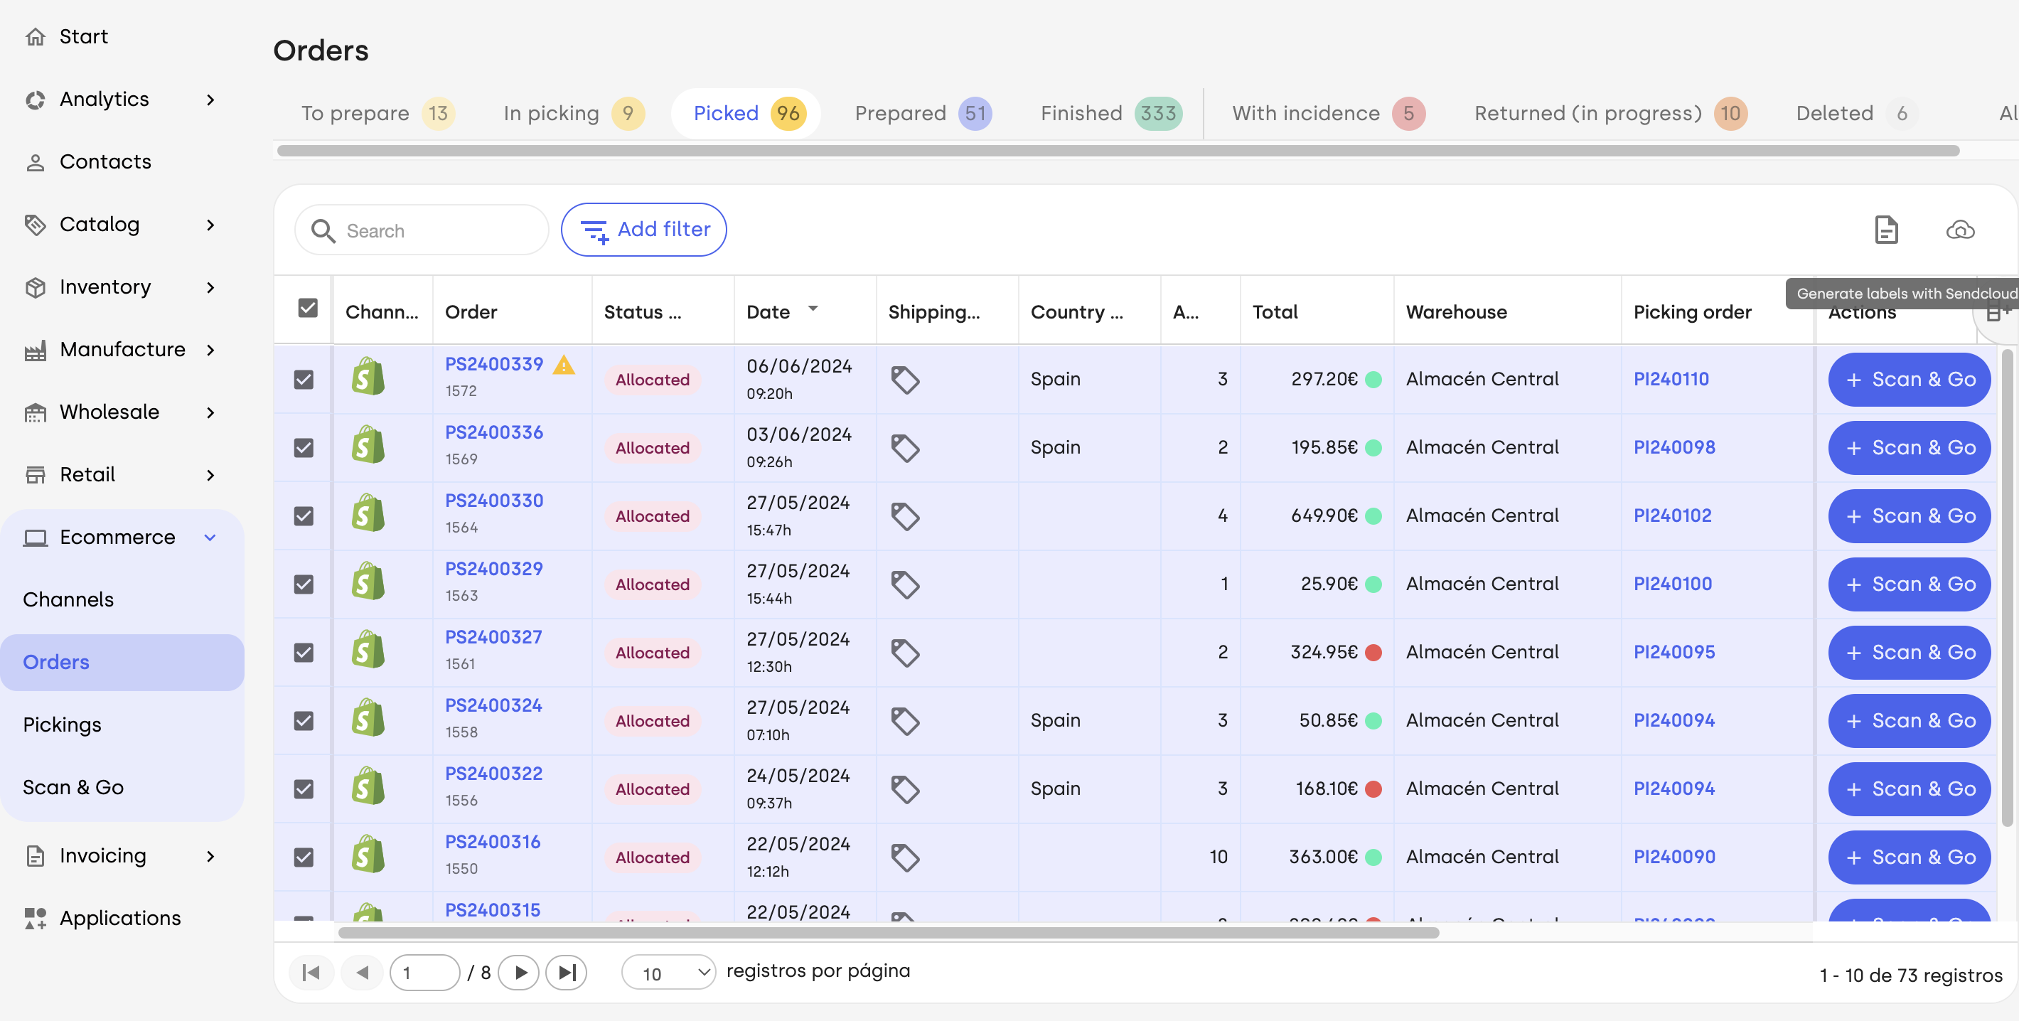Go to the first page button
This screenshot has height=1021, width=2019.
[311, 973]
